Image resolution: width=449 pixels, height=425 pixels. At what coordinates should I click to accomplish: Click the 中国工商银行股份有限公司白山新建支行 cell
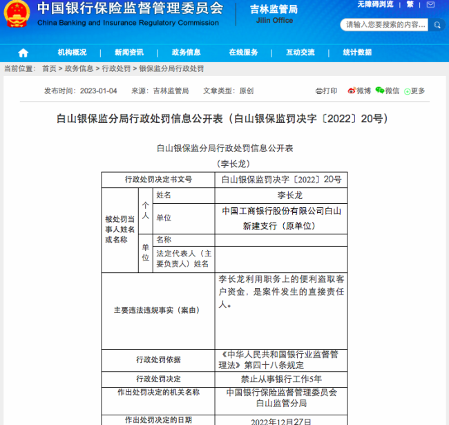click(281, 218)
